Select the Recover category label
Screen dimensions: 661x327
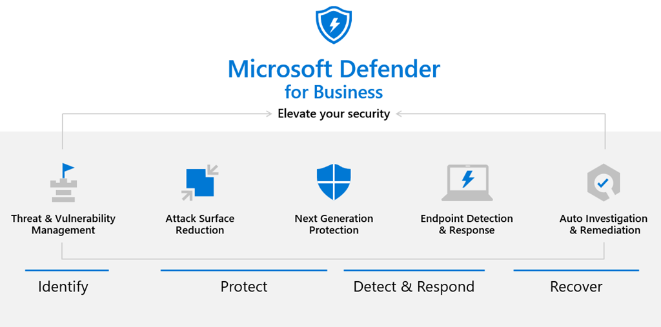click(576, 287)
